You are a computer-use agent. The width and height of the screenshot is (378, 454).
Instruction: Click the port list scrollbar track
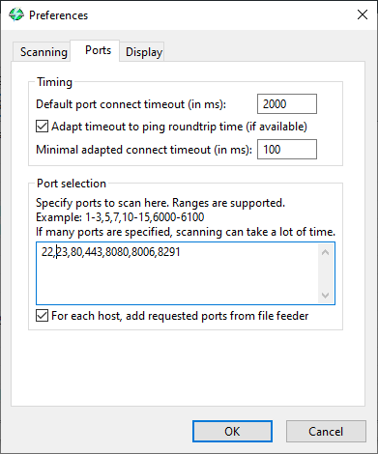point(326,273)
